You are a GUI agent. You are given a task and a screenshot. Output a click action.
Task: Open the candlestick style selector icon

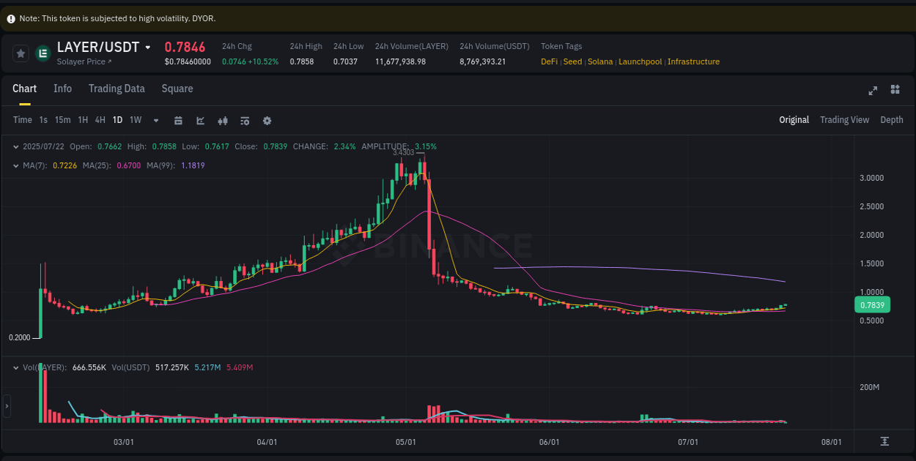coord(223,120)
